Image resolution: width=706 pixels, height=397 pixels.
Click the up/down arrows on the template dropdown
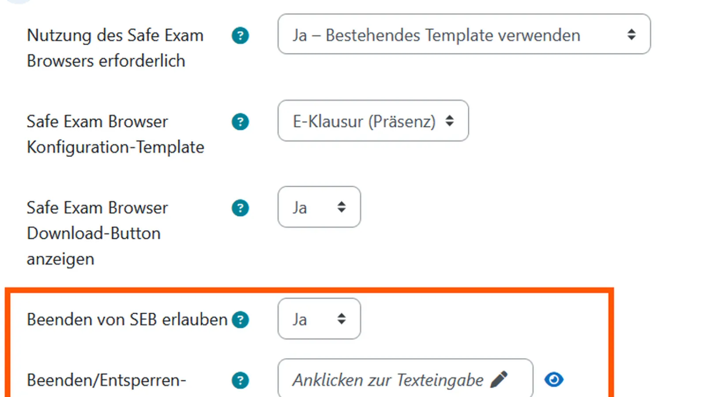coord(450,121)
